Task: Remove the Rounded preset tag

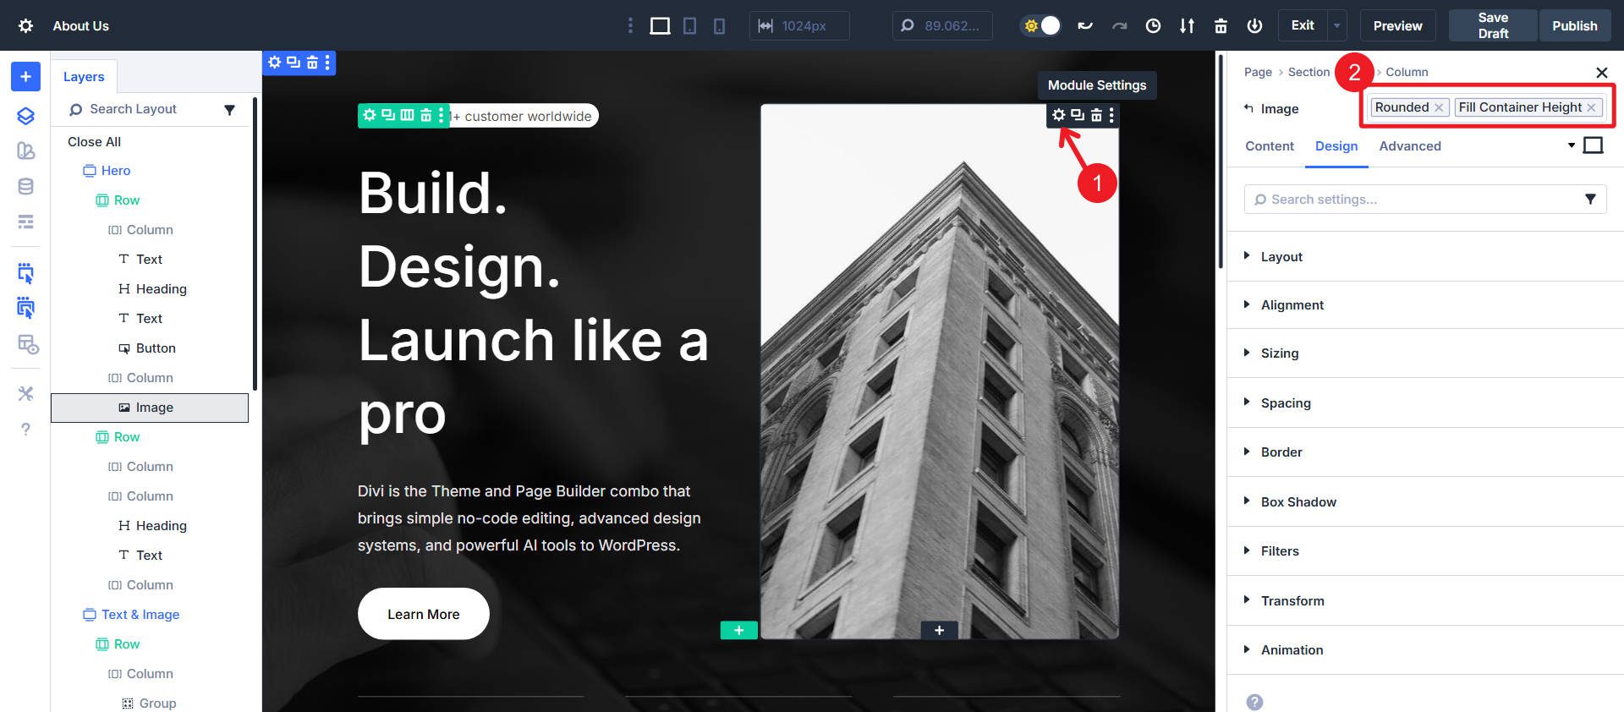Action: coord(1439,107)
